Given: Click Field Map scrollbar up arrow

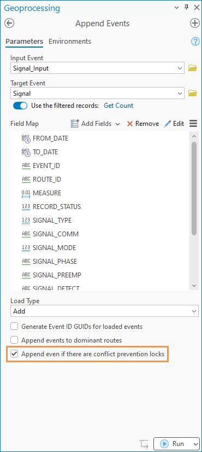Looking at the screenshot, I should click(x=194, y=136).
